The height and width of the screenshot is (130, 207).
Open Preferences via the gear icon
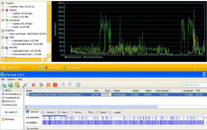tap(78, 85)
